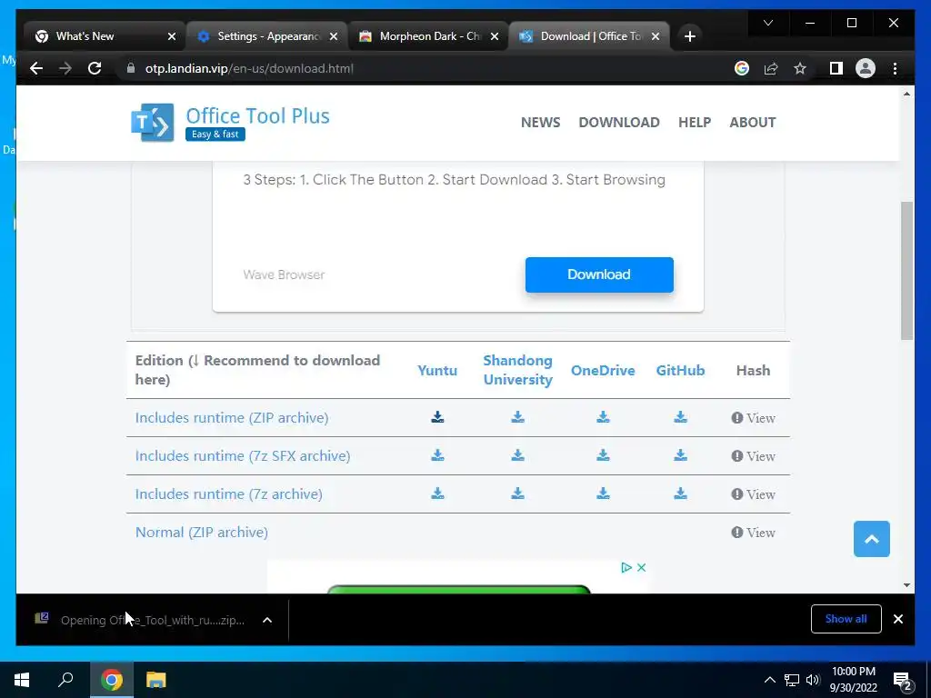Download 7z archive from GitHub
Screen dimensions: 931x698
(x=680, y=494)
